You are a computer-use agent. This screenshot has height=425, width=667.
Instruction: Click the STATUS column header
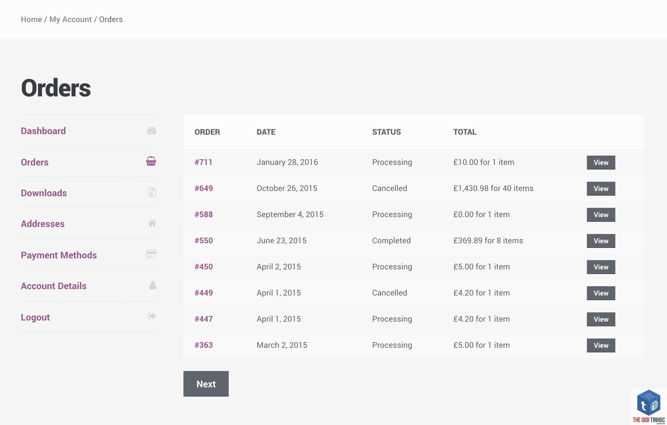(x=387, y=132)
